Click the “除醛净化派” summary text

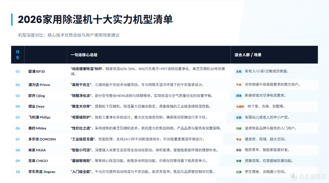81,96
